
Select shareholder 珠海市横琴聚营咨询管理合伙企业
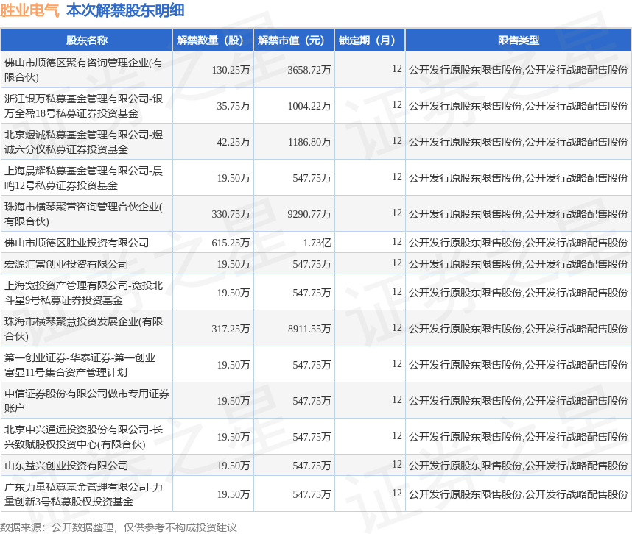[83, 214]
